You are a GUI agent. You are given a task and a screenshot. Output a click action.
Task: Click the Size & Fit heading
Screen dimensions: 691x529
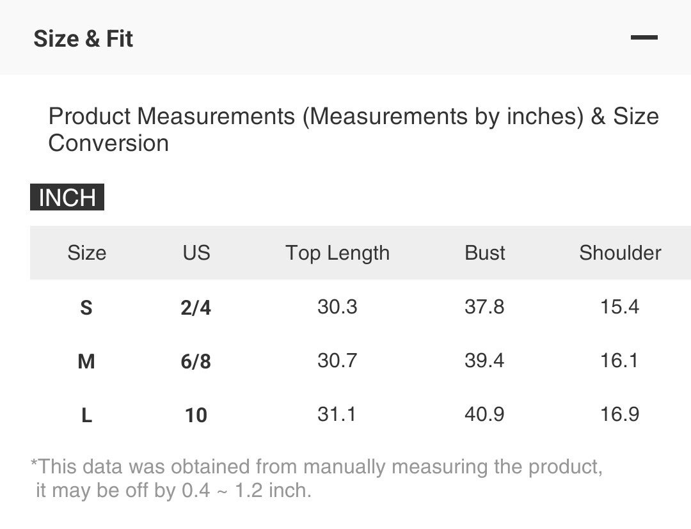tap(83, 38)
